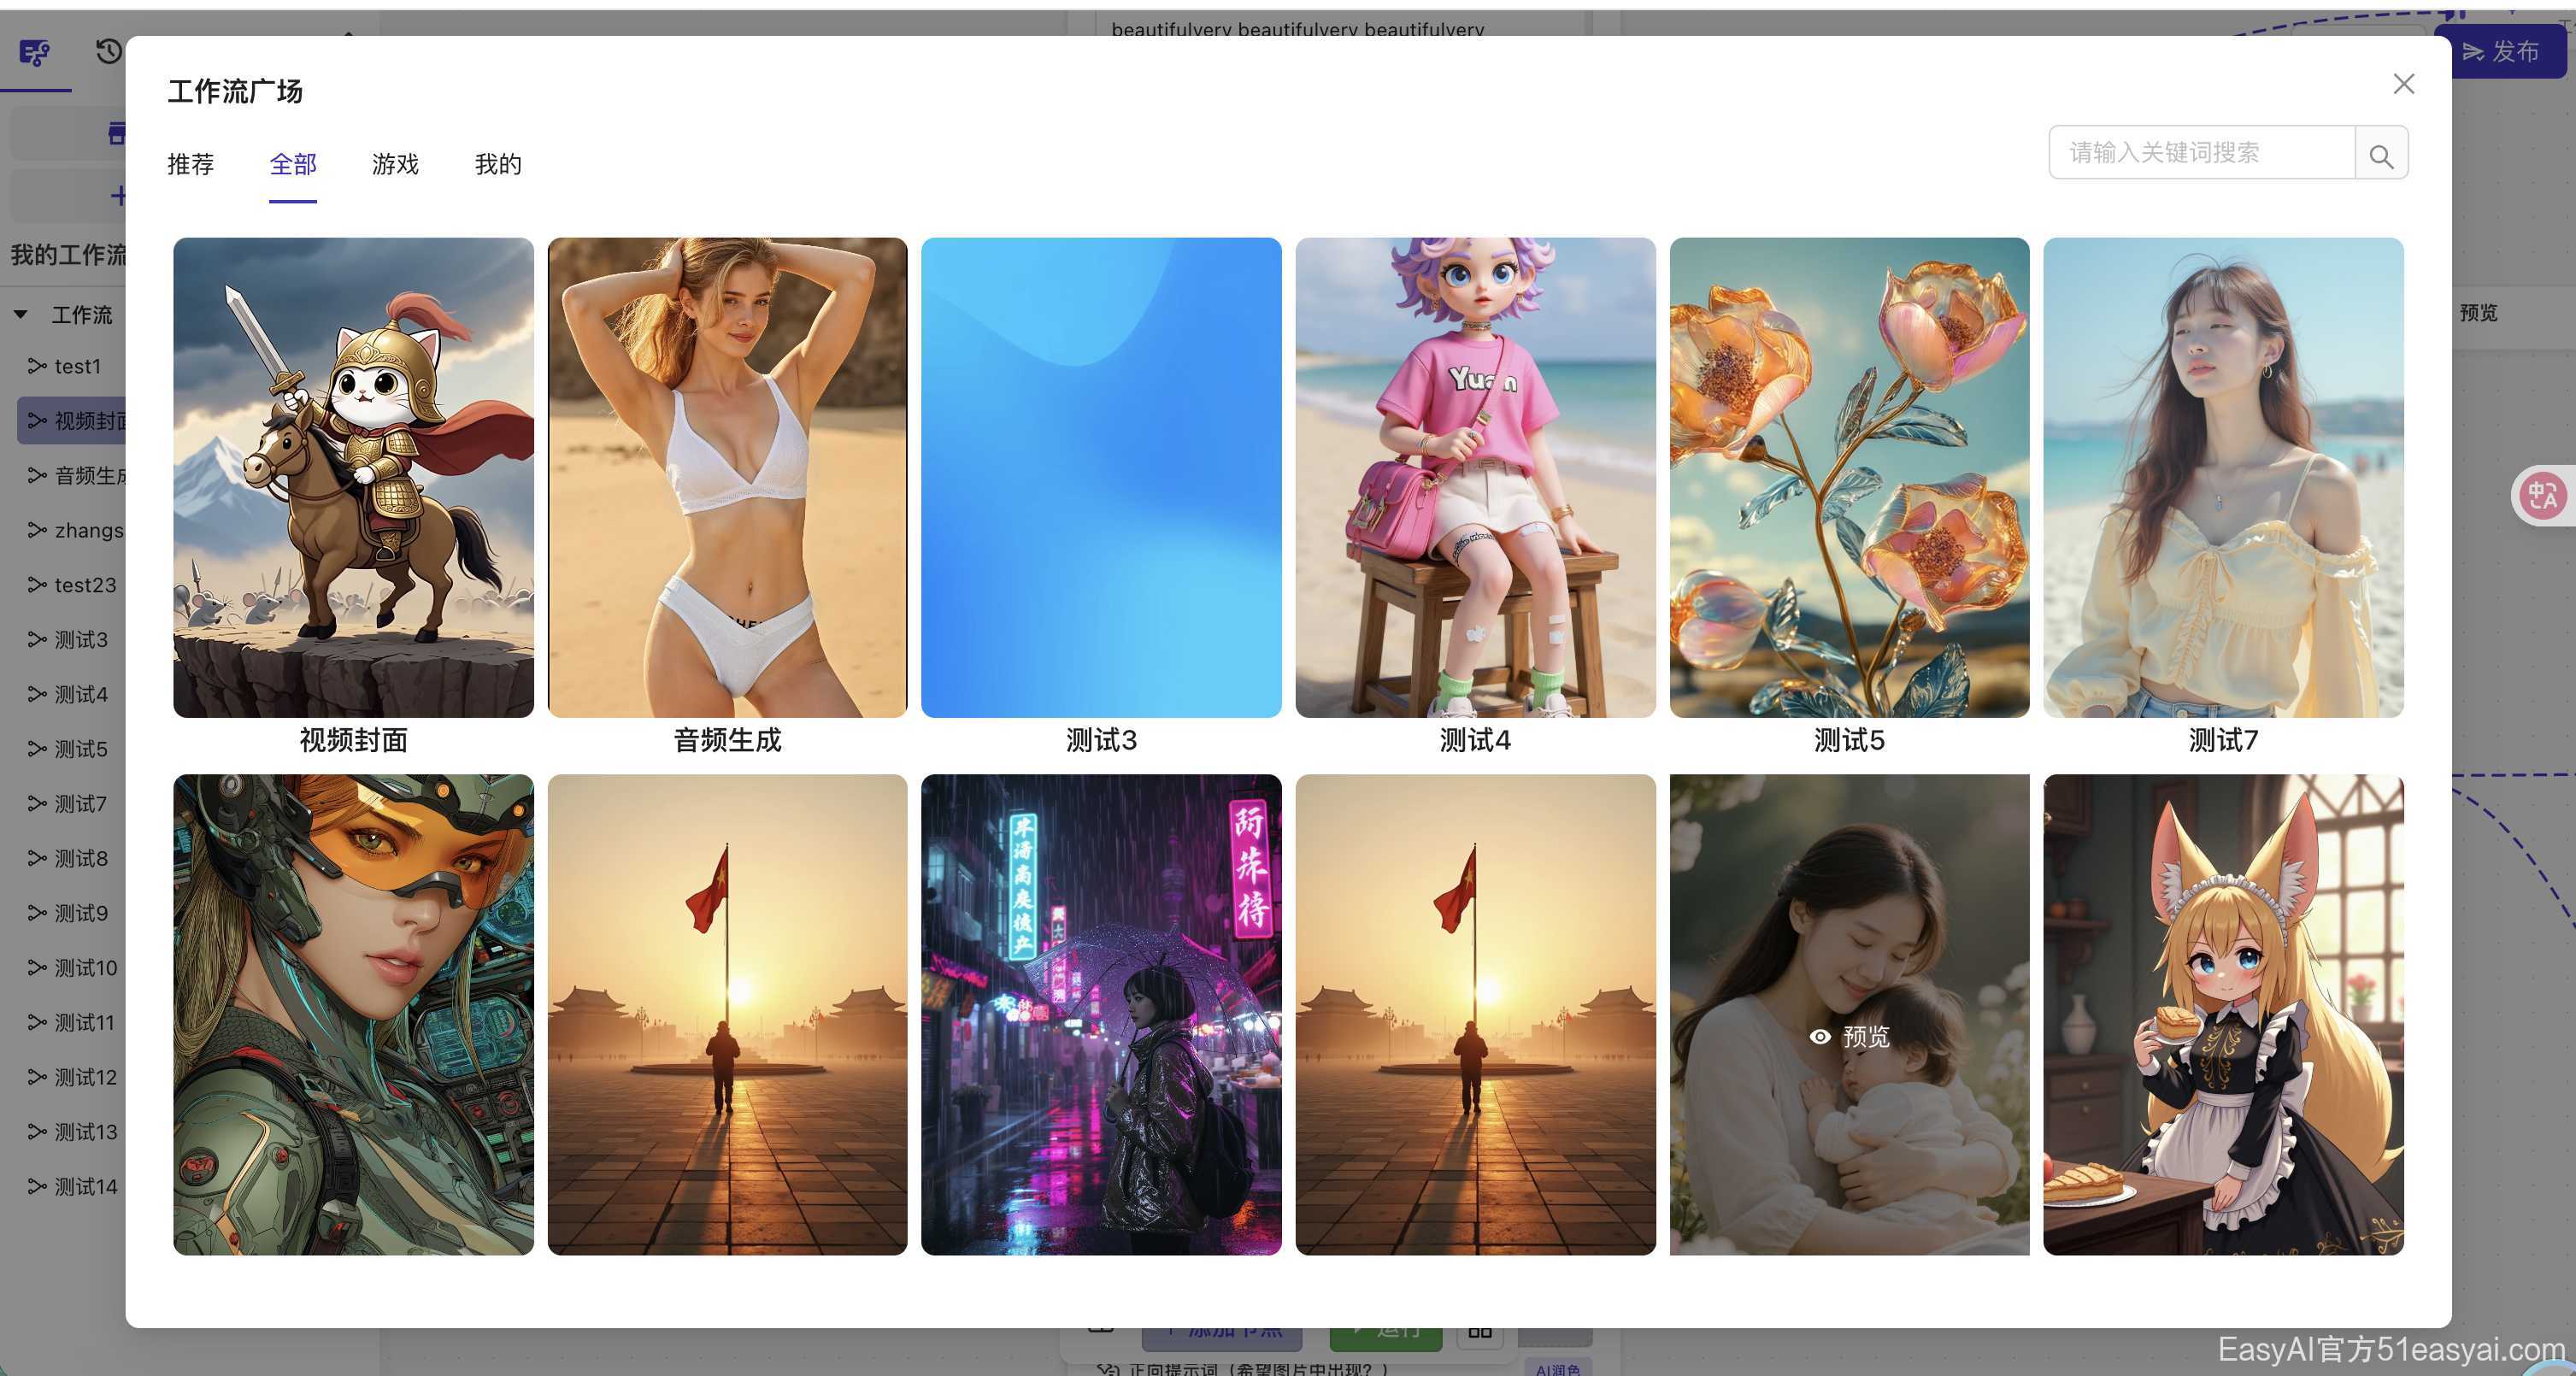
Task: Click the 测试14 workflow icon in sidebar
Action: [x=37, y=1187]
